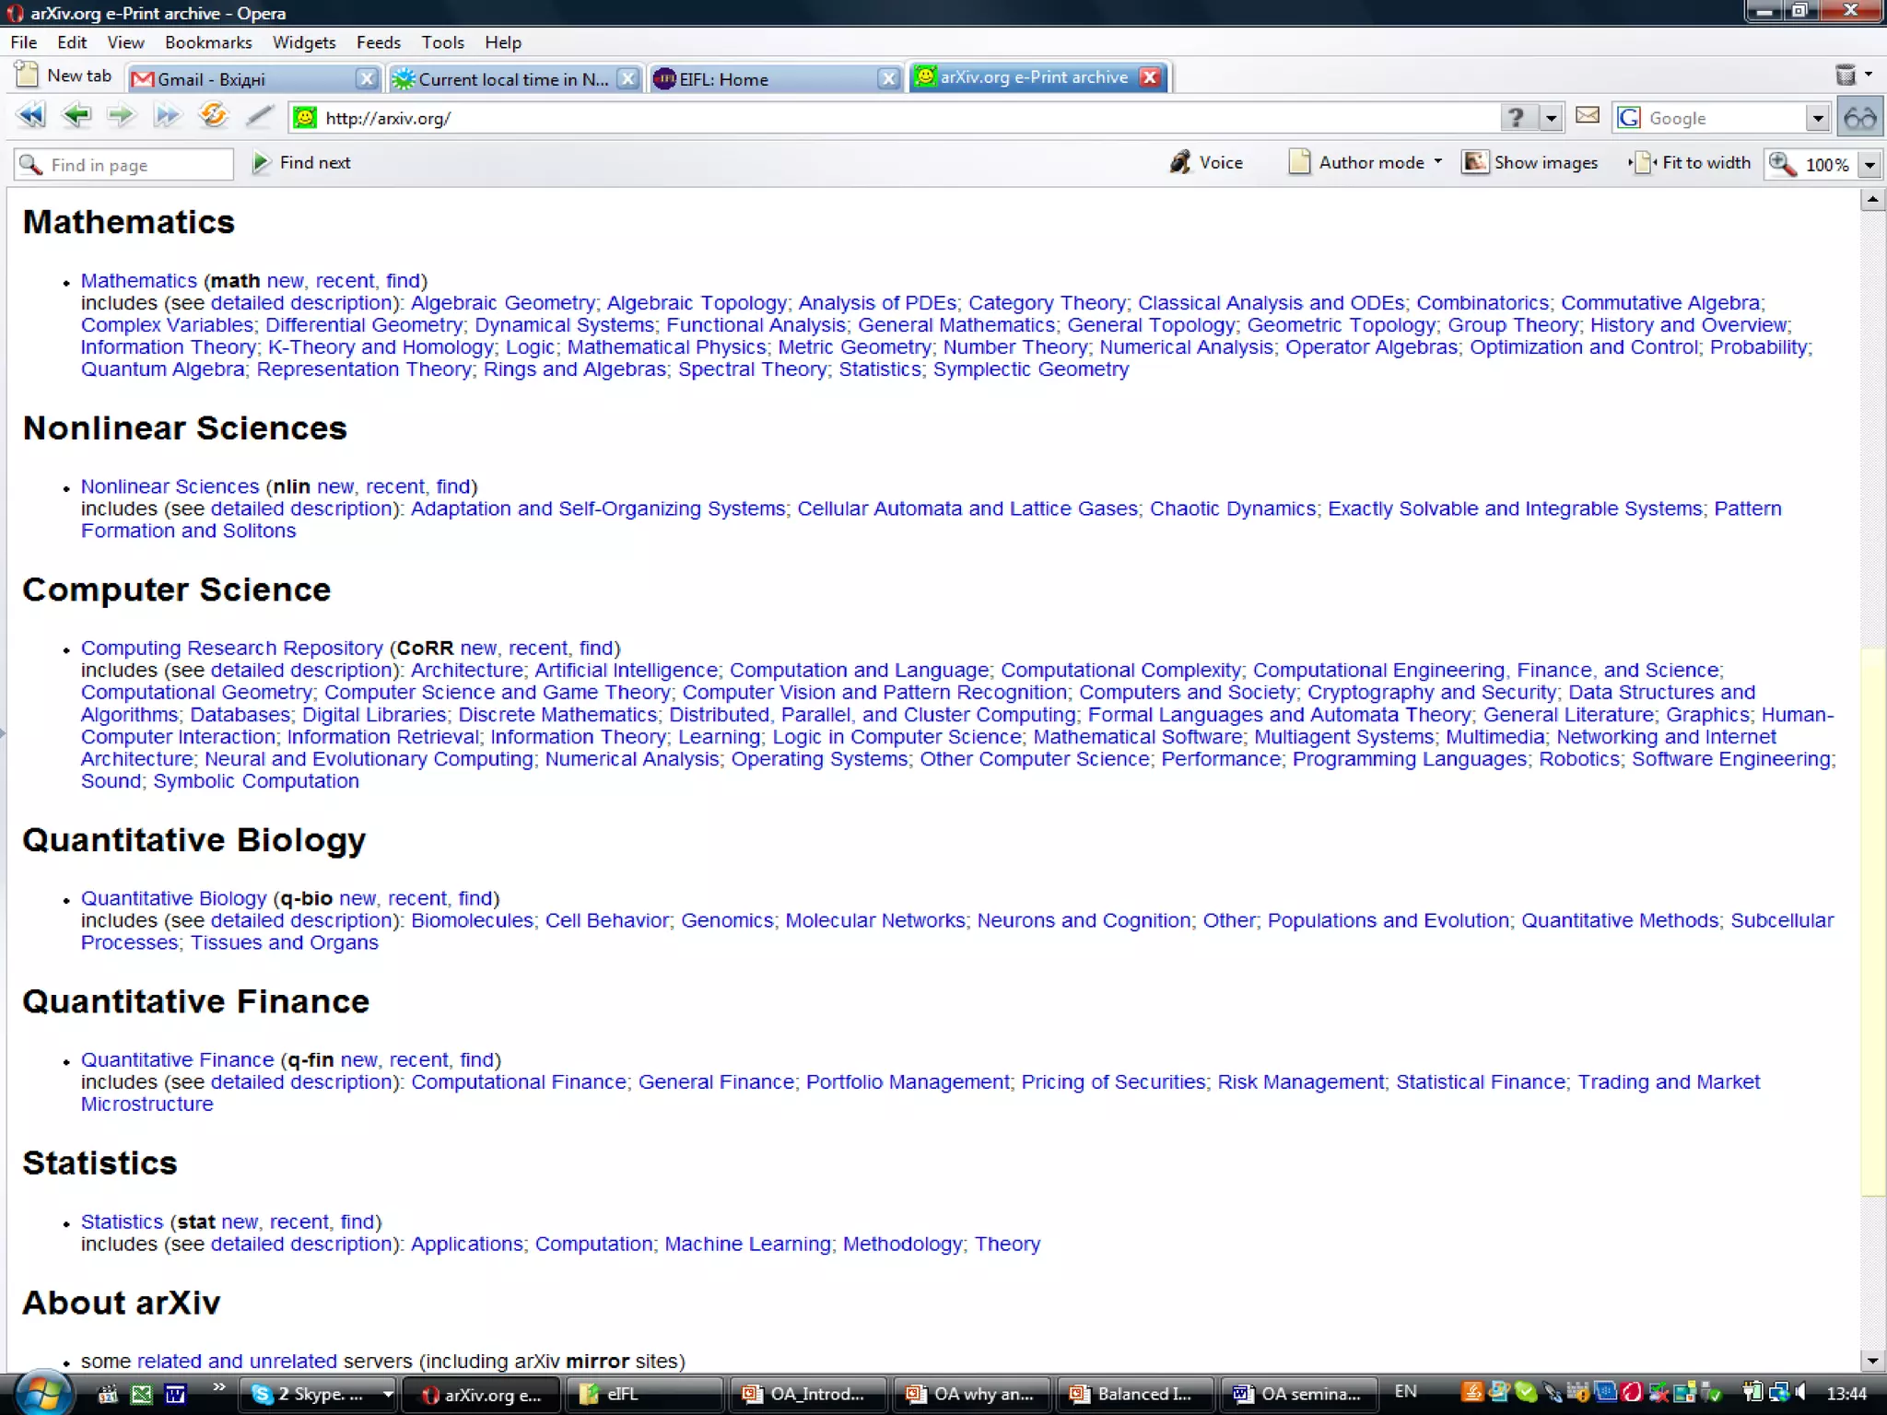The width and height of the screenshot is (1887, 1415).
Task: Click the glasses view bar icon
Action: (x=1859, y=118)
